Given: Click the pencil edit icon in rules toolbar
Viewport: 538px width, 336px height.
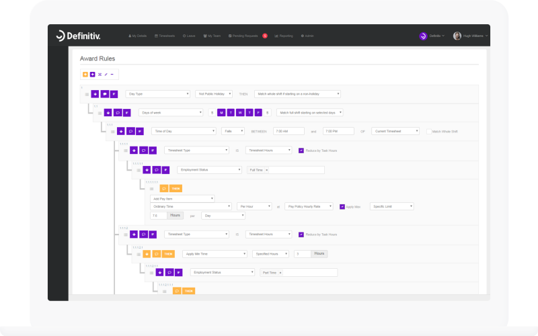Looking at the screenshot, I should click(x=106, y=75).
